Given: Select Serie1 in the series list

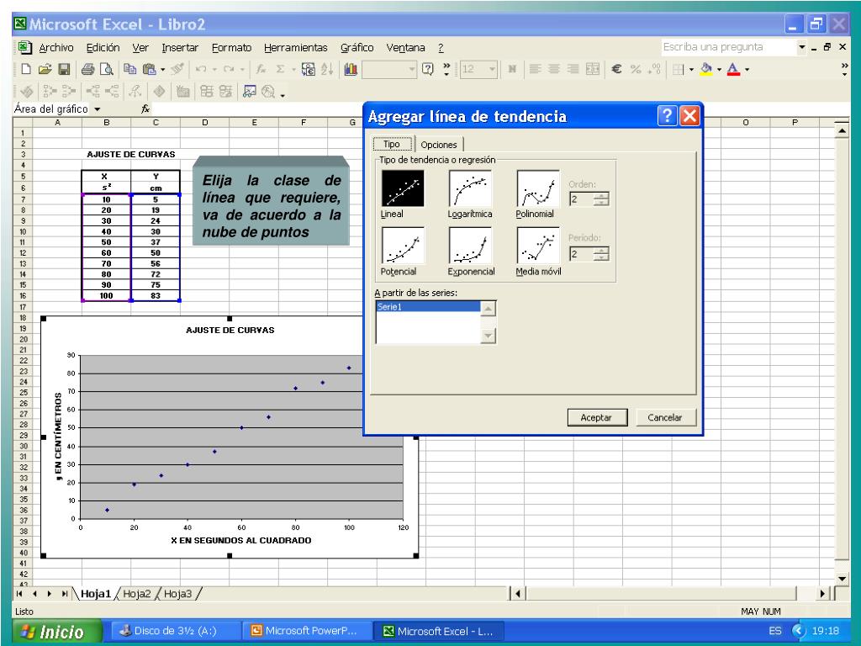Looking at the screenshot, I should 428,306.
